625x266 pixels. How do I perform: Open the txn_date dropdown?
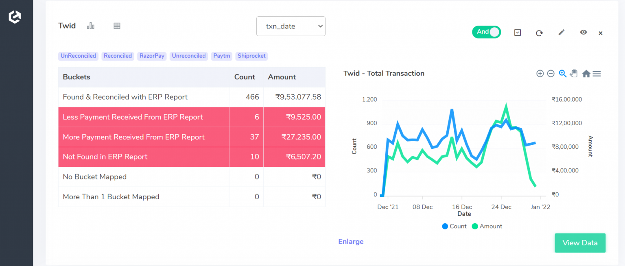point(291,26)
